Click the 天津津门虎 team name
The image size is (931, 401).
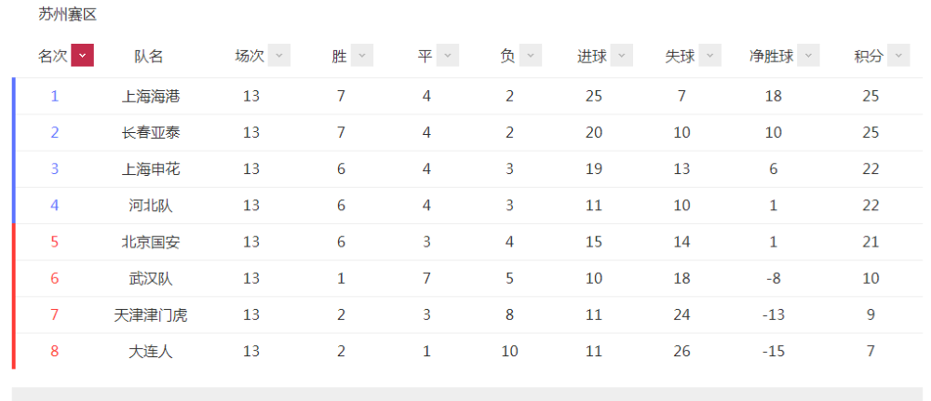click(151, 315)
